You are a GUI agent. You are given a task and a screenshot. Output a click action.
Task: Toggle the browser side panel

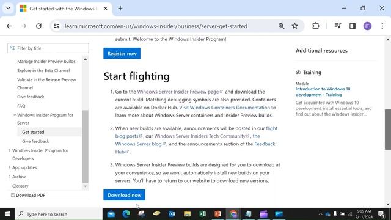[353, 26]
